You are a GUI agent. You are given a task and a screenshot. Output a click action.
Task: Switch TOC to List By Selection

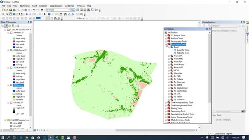pos(13,26)
